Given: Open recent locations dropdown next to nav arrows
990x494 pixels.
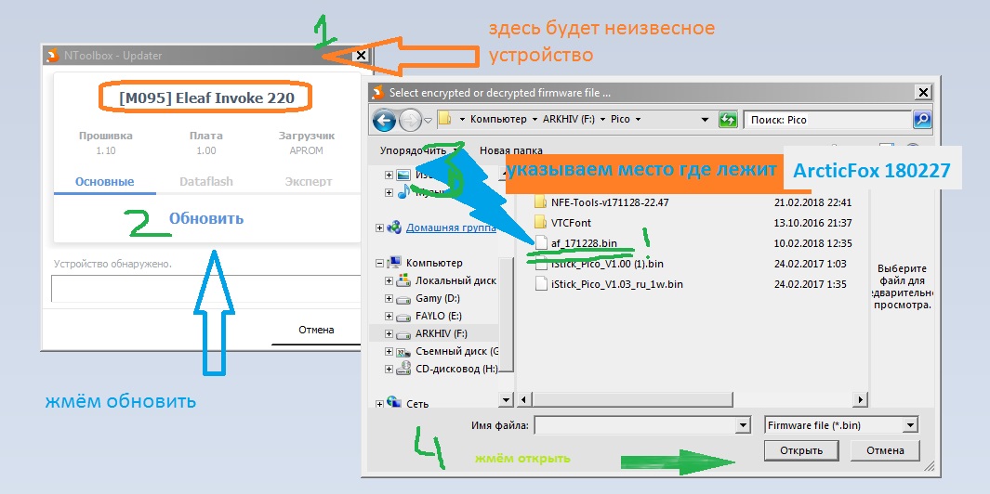Looking at the screenshot, I should pos(429,120).
